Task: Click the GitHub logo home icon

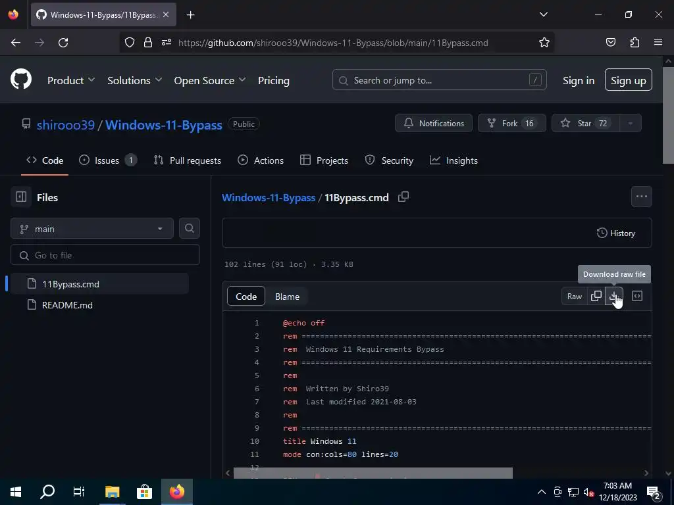Action: pos(21,80)
